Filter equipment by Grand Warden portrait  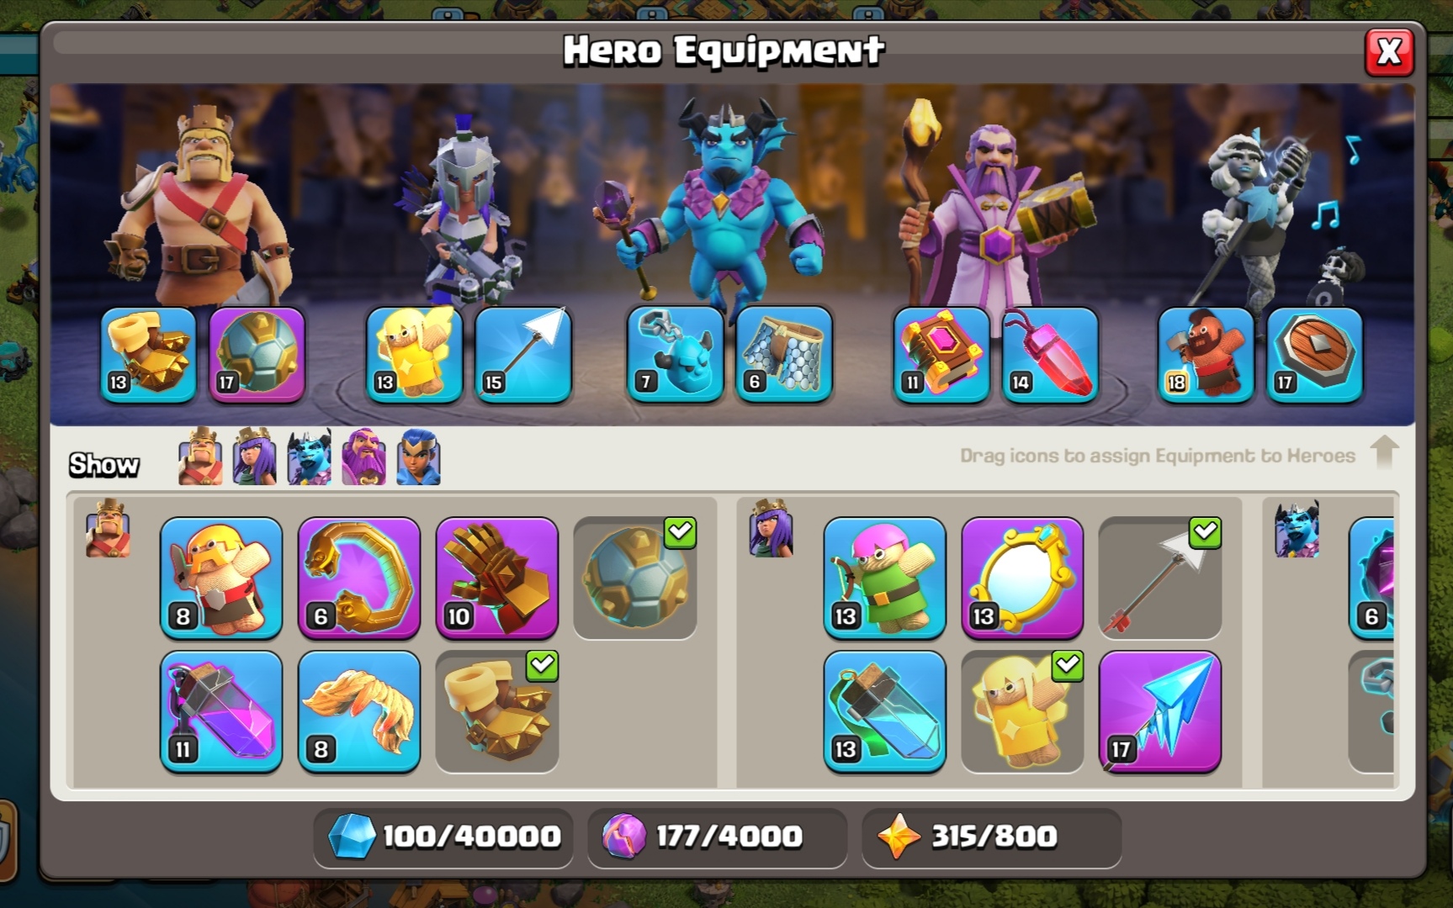363,457
